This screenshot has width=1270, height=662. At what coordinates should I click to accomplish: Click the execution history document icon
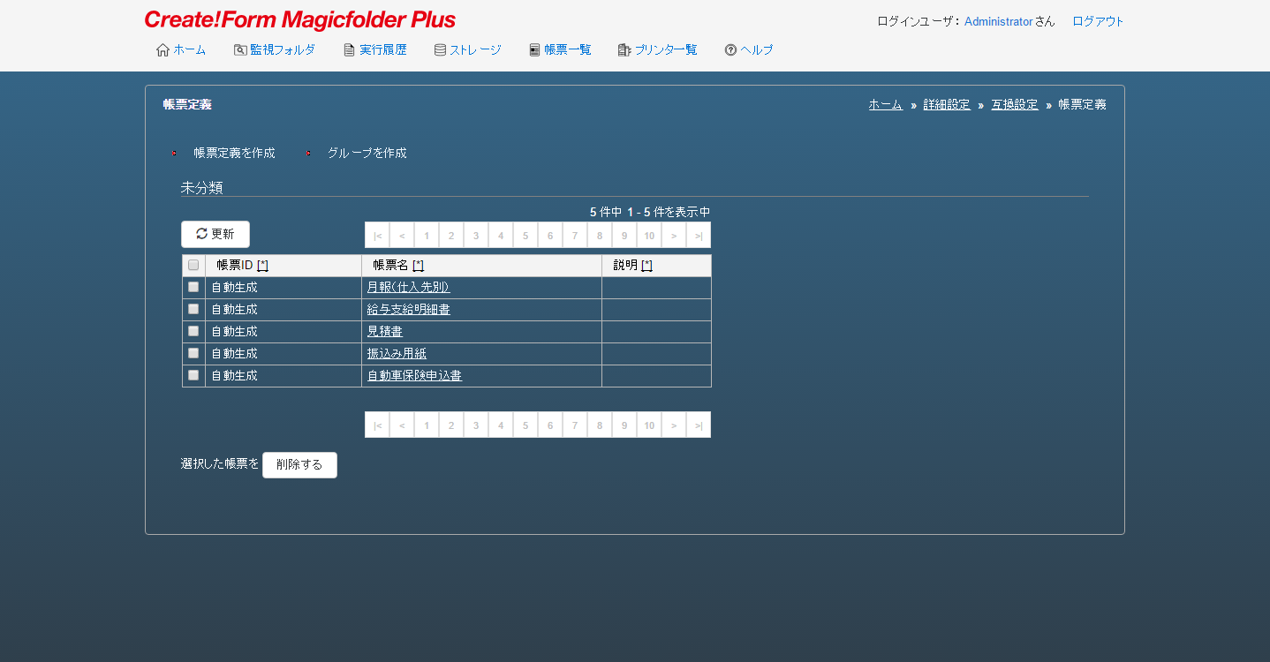350,50
